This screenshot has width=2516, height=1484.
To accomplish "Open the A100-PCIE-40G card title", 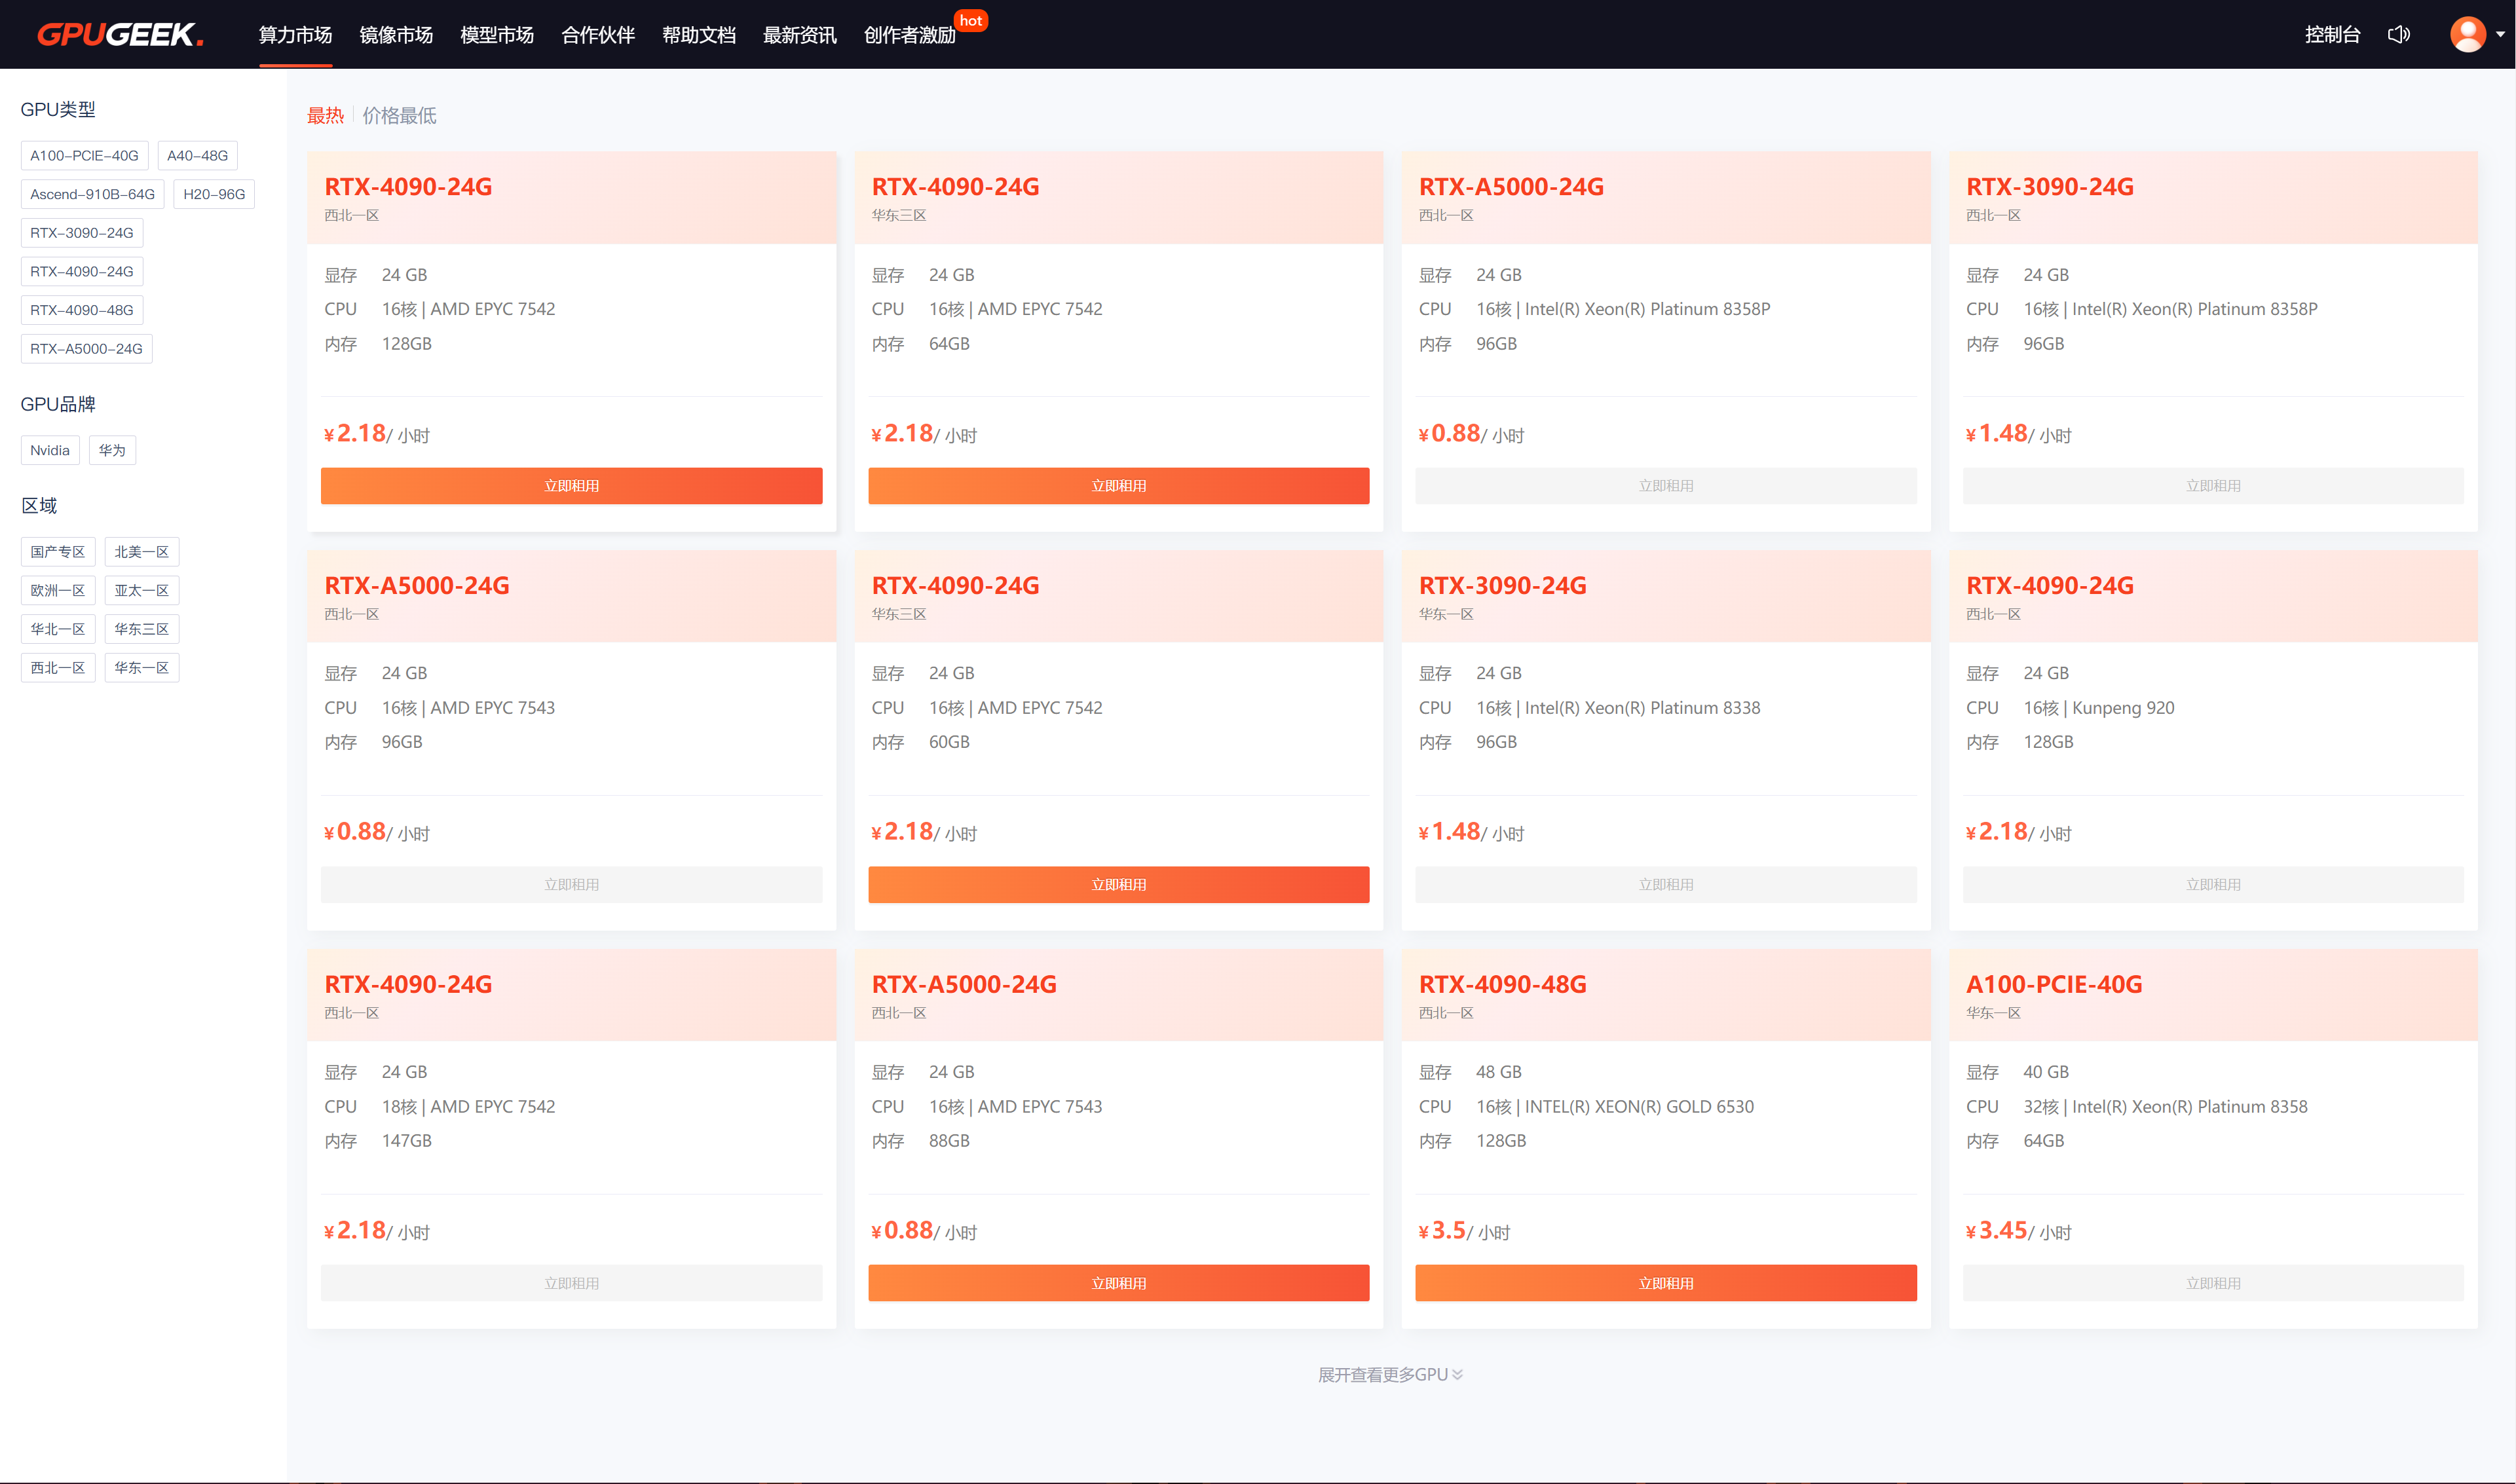I will pyautogui.click(x=2054, y=984).
